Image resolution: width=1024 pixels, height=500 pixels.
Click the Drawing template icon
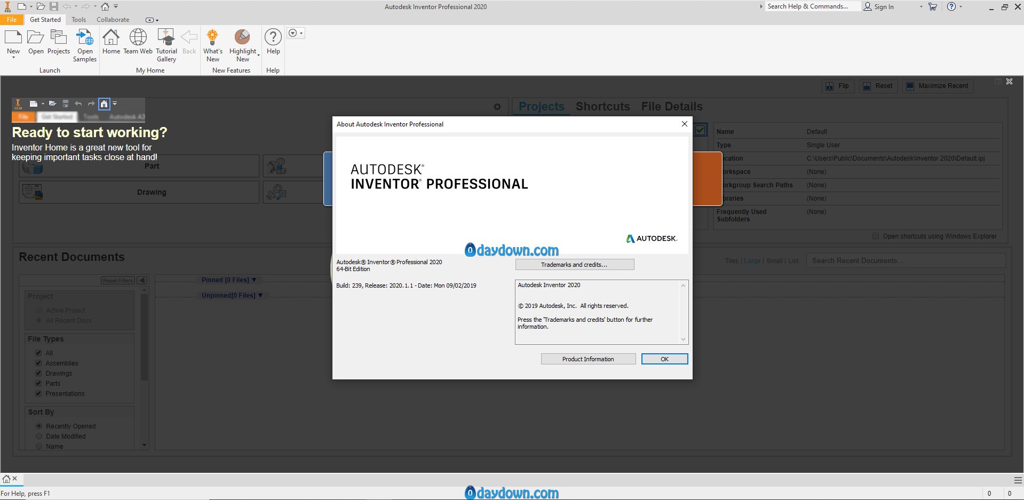tap(33, 192)
